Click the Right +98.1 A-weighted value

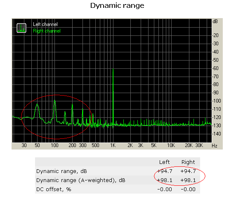coord(188,180)
